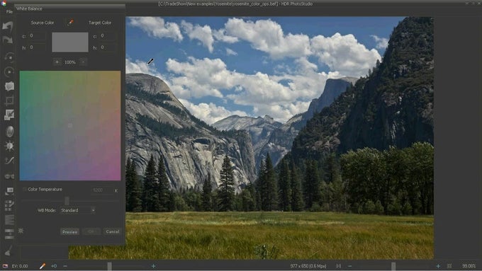Click the 977 x 650 (0.6 Mpx) text
This screenshot has width=482, height=271.
(308, 266)
